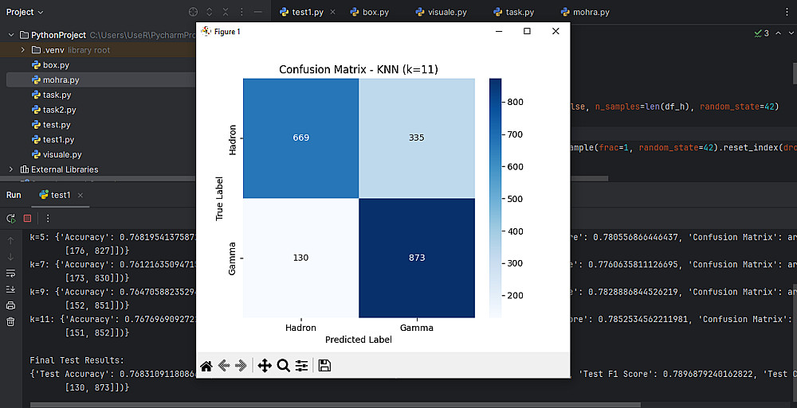Expand the .venv library root folder
This screenshot has width=797, height=408.
pyautogui.click(x=22, y=50)
